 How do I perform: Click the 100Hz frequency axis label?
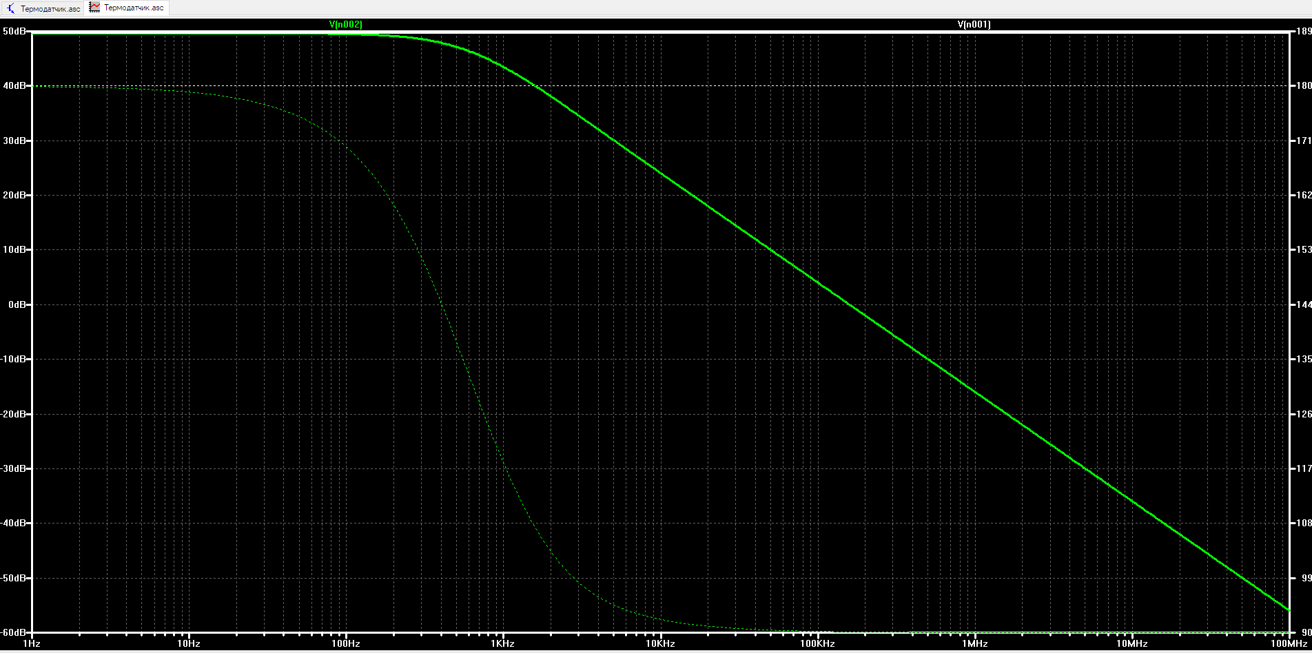346,644
